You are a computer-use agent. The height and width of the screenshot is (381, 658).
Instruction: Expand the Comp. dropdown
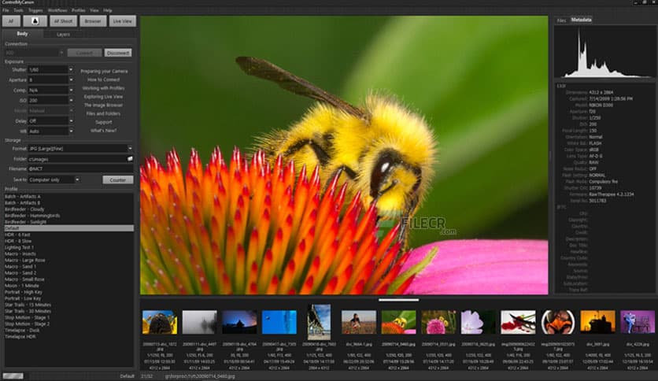click(71, 90)
